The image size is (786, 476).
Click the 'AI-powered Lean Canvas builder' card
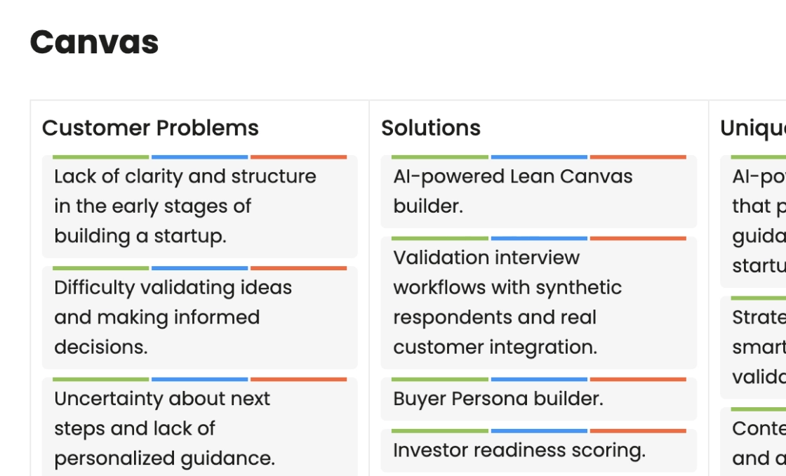coord(539,192)
